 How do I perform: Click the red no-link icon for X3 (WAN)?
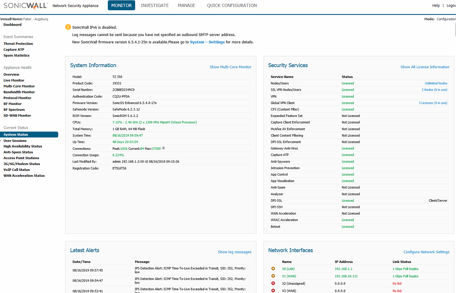pyautogui.click(x=273, y=291)
